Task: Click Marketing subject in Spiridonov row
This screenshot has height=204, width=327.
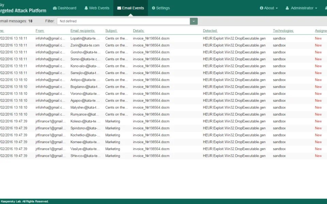Action: point(113,128)
